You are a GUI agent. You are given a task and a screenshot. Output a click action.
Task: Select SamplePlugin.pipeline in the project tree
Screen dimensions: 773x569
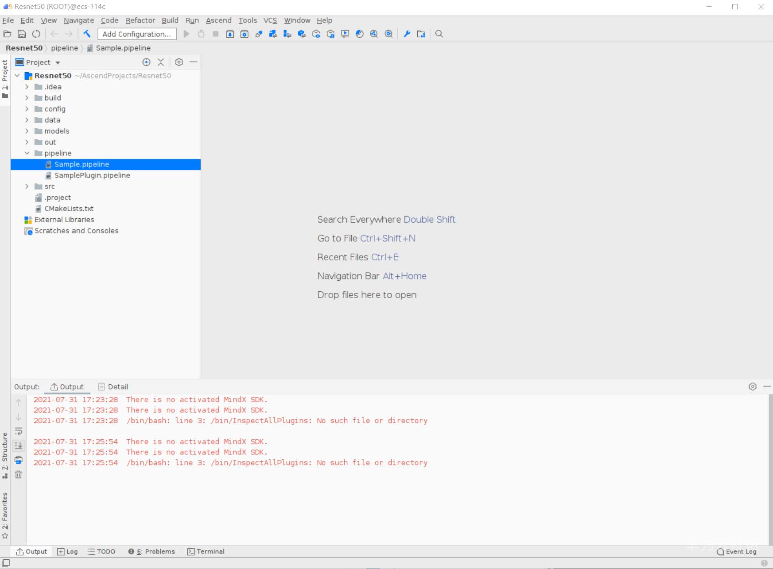(x=92, y=175)
